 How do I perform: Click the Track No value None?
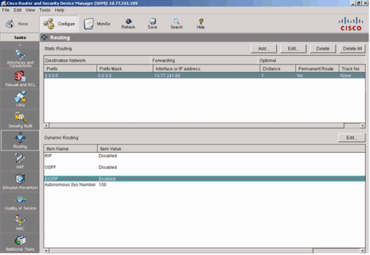click(x=345, y=76)
